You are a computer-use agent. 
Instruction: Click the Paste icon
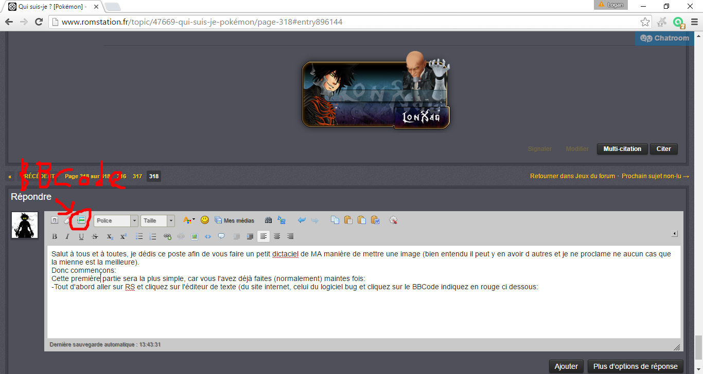pos(348,220)
